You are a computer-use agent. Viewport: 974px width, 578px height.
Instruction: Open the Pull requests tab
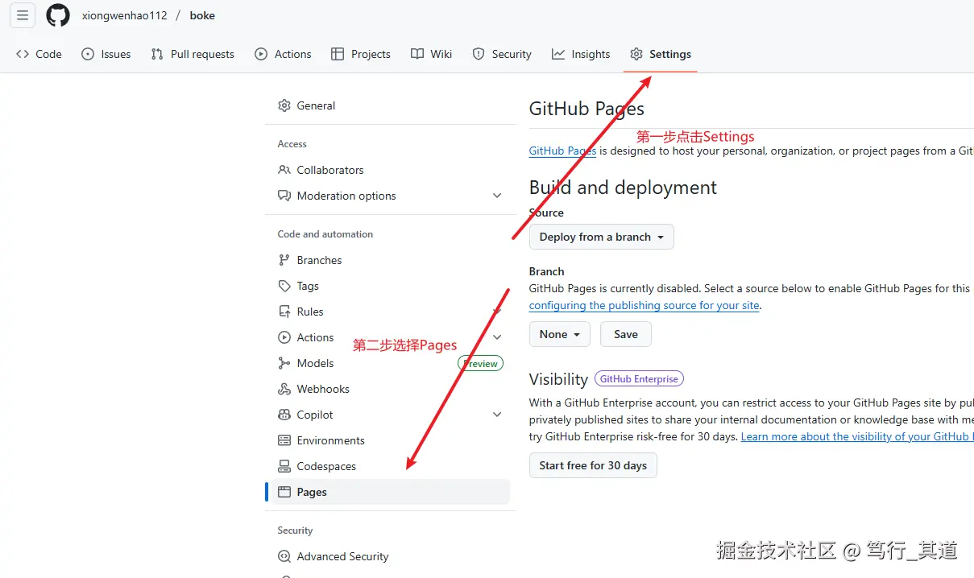coord(193,54)
